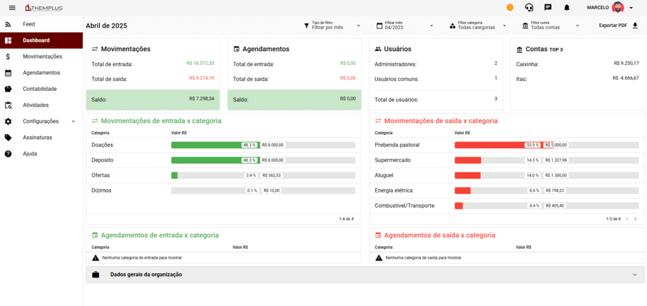
Task: Click the Assinaturas tag icon
Action: coord(8,138)
